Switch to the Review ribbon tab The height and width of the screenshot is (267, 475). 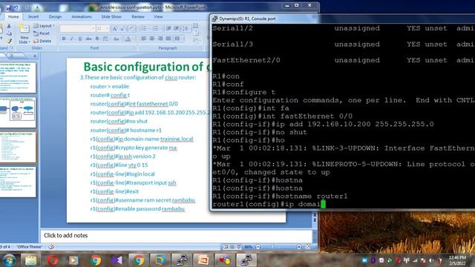click(x=138, y=16)
